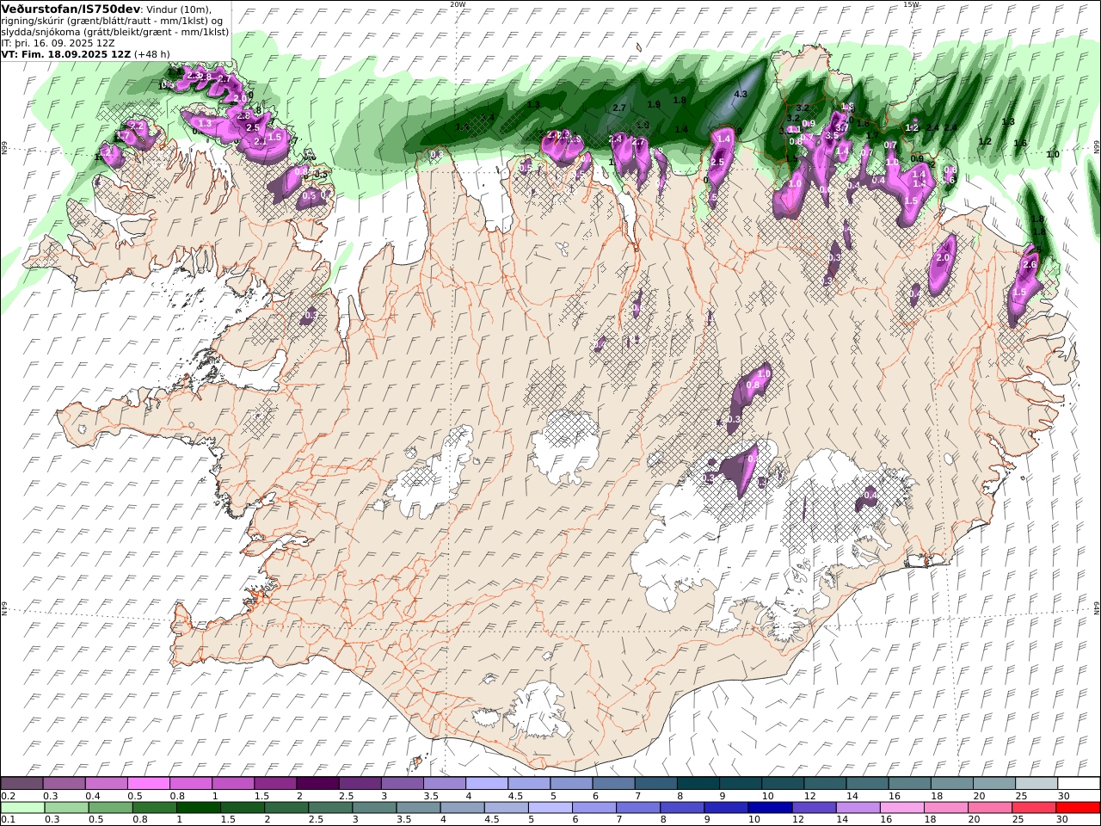Image resolution: width=1101 pixels, height=826 pixels.
Task: Click the pale grey snow swatch from 25 to 30
Action: point(1035,783)
